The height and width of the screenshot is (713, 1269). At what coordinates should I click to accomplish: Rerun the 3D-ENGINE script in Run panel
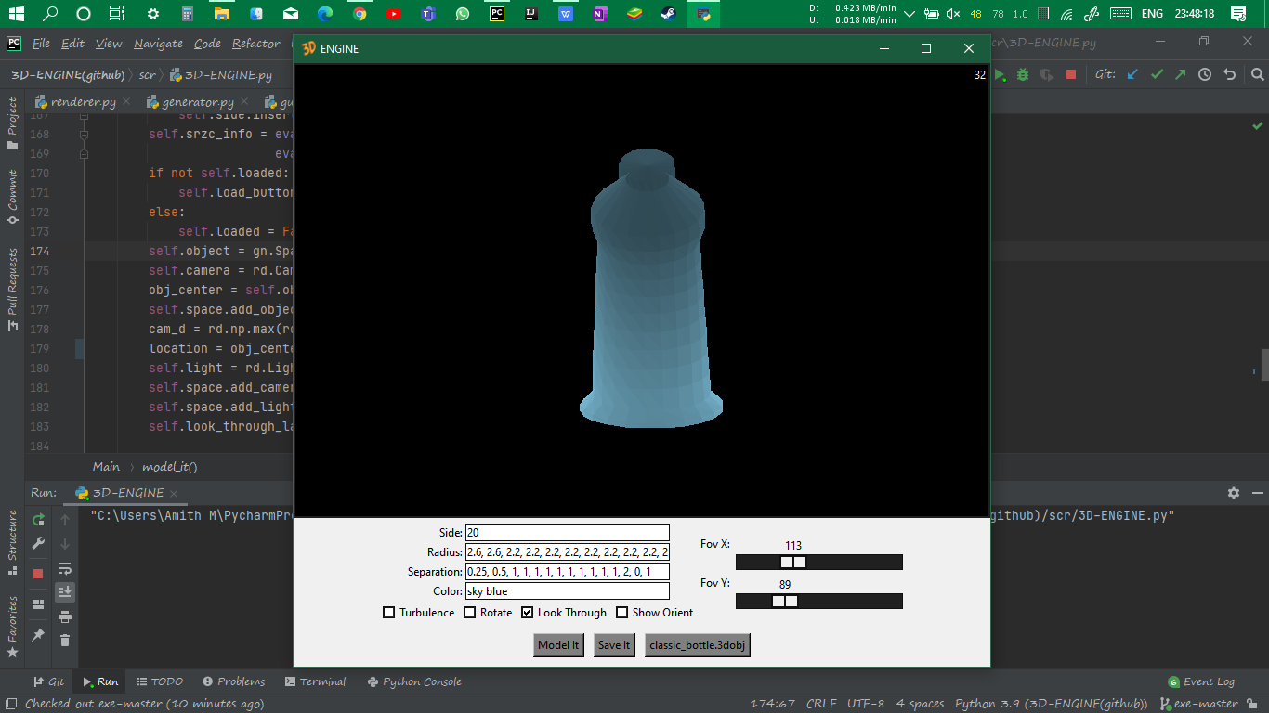tap(38, 520)
